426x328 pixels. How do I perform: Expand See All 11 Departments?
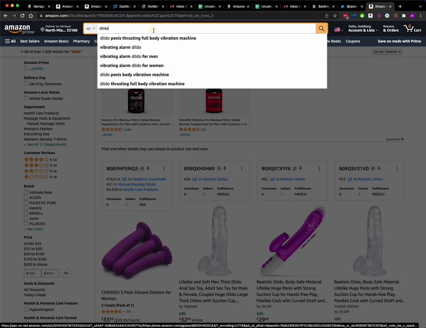46,145
